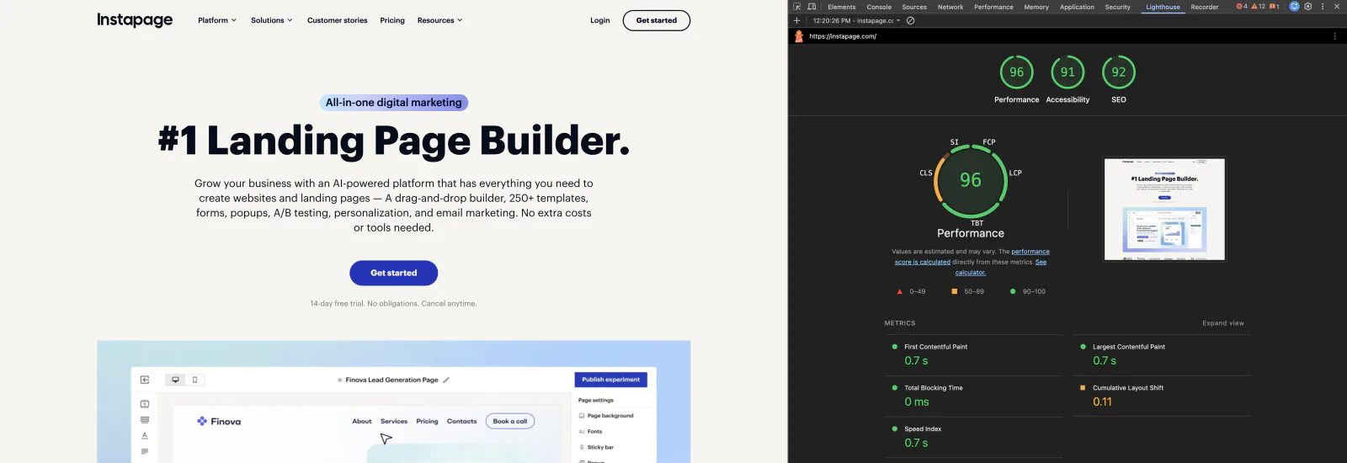
Task: Click the add section icon in the editor sidebar
Action: tap(145, 404)
